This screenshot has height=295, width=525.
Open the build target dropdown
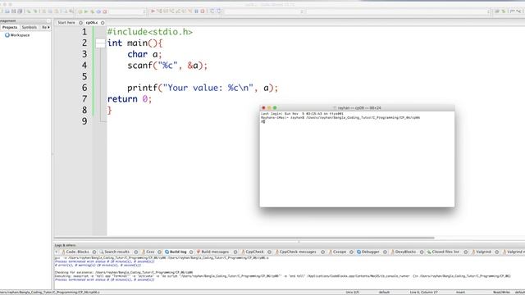click(x=128, y=11)
